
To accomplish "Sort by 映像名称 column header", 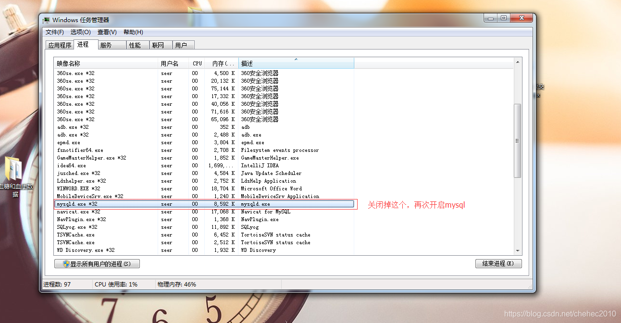I will click(x=106, y=63).
